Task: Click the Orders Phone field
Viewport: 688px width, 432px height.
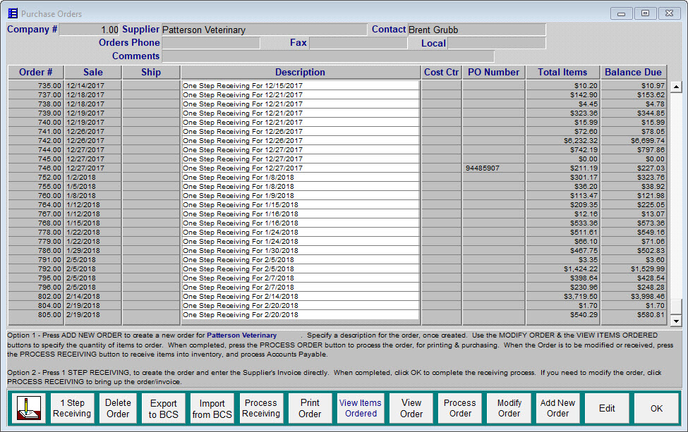Action: (210, 43)
